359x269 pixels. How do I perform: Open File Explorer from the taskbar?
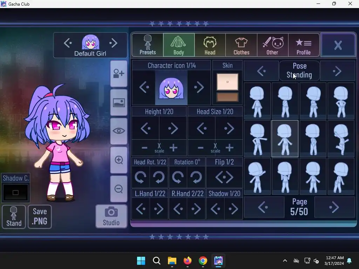[x=172, y=261]
